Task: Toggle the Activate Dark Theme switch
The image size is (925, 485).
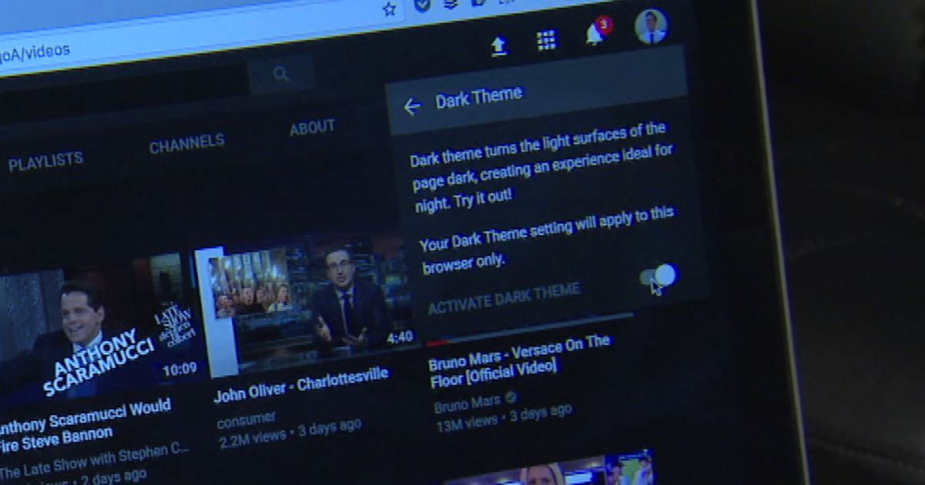Action: tap(659, 276)
